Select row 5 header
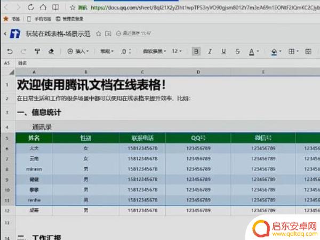Image resolution: width=320 pixels, height=240 pixels. pos(7,138)
